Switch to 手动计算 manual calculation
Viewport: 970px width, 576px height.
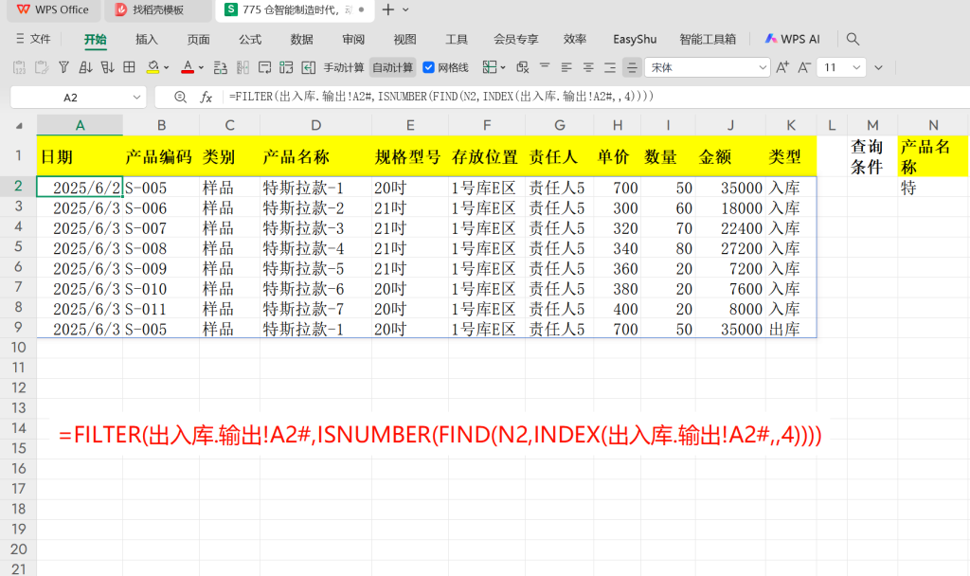coord(344,67)
